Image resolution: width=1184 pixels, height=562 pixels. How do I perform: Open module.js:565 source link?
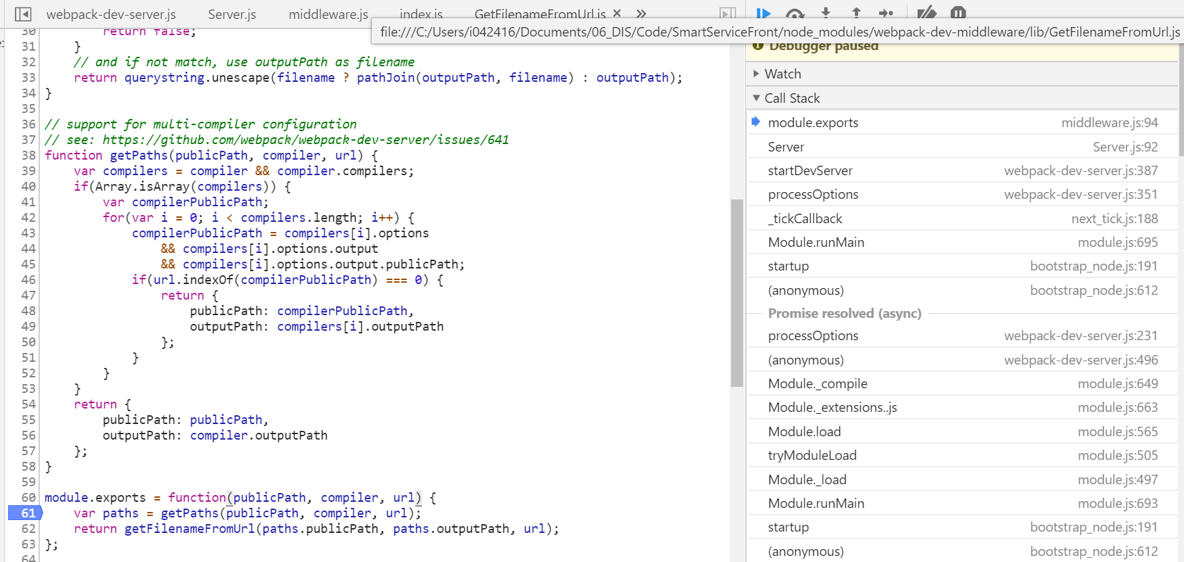pos(1118,431)
